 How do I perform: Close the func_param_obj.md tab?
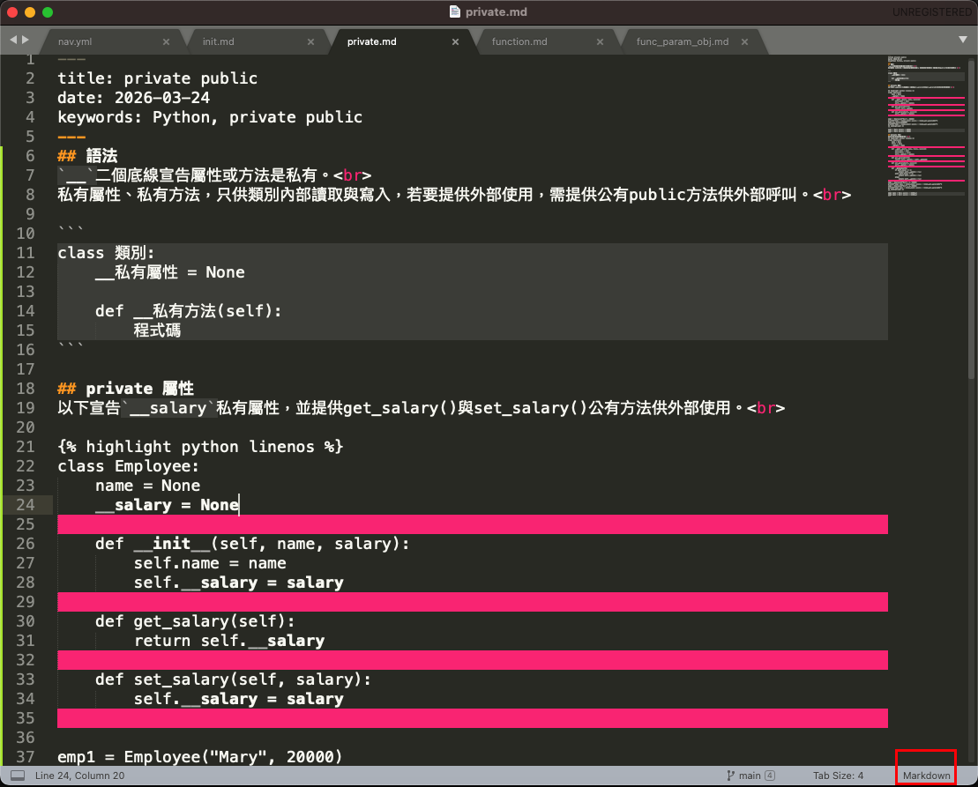[744, 41]
